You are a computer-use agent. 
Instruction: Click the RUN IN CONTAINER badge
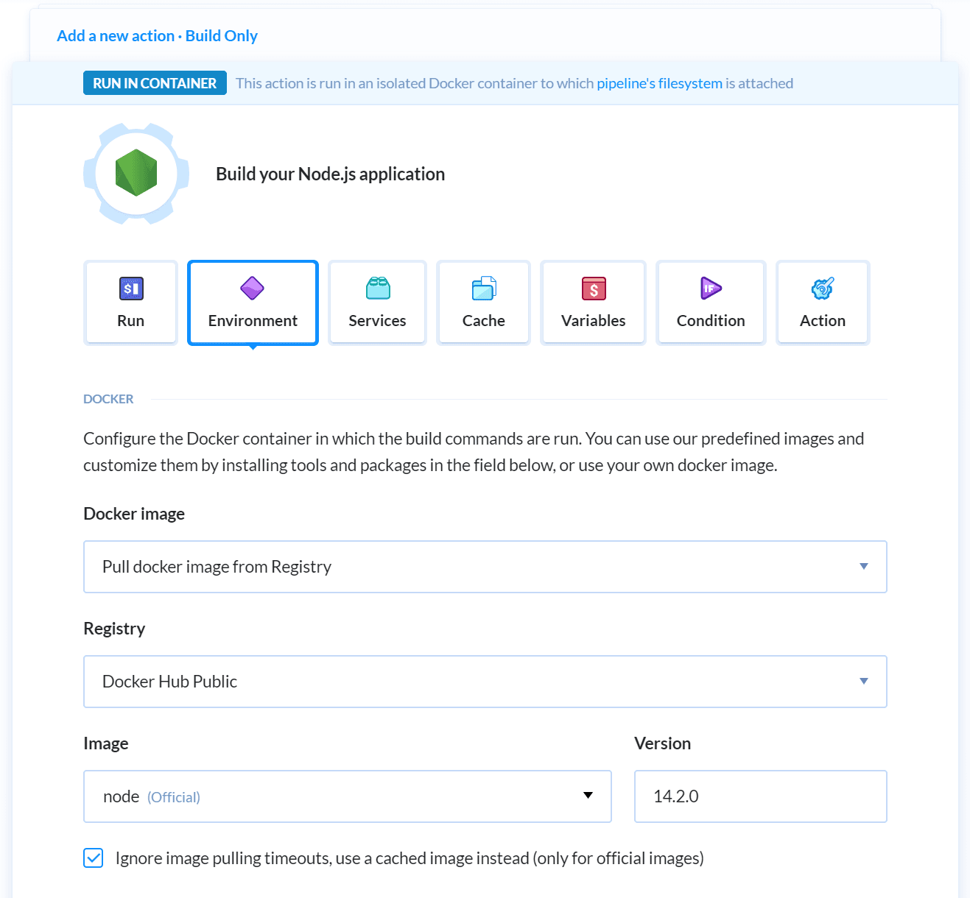tap(155, 83)
